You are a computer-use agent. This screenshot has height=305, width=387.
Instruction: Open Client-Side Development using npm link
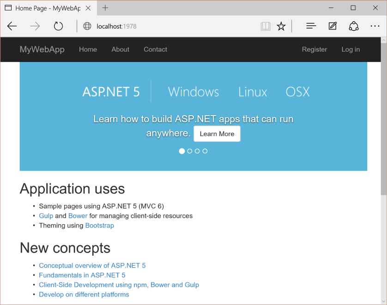pos(119,285)
